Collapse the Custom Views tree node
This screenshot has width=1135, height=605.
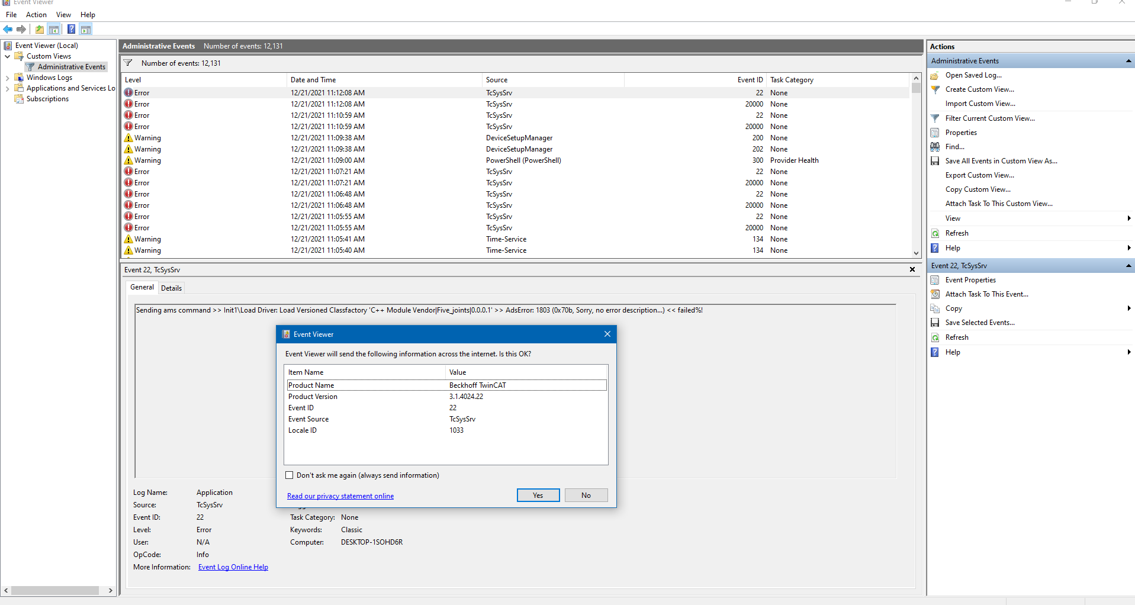click(7, 56)
